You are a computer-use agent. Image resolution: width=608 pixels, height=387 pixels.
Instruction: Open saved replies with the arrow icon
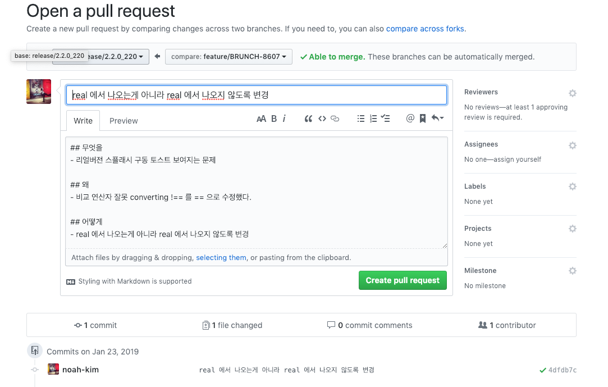point(437,118)
